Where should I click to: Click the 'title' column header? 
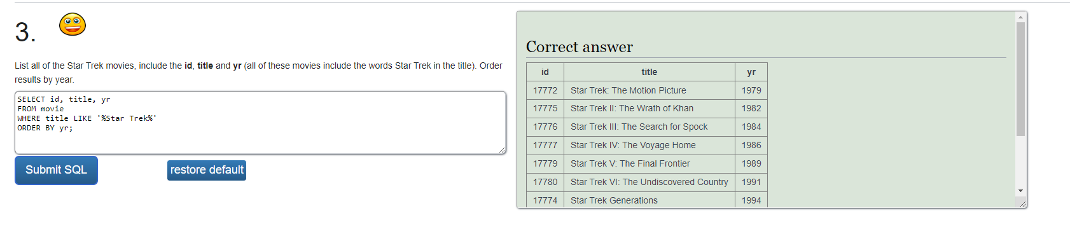(650, 72)
